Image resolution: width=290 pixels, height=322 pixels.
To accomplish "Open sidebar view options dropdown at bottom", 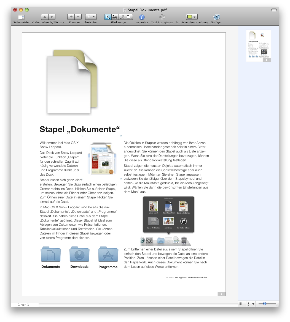I will (251, 304).
